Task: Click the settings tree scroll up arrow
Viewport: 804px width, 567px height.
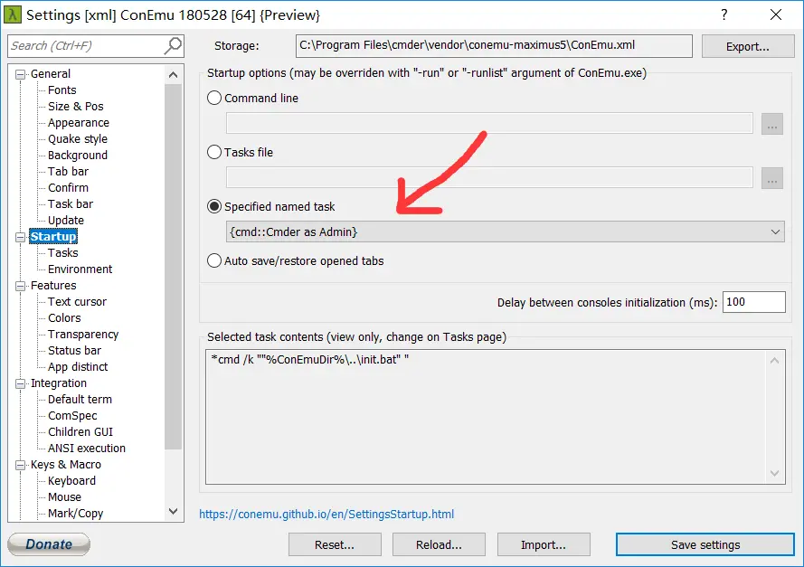Action: 174,75
